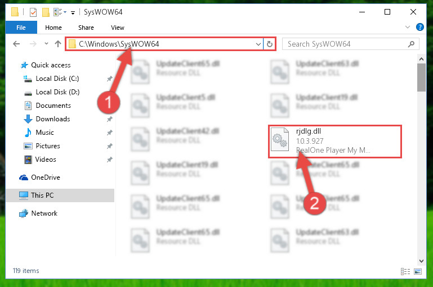Switch to details view icon

click(405, 272)
